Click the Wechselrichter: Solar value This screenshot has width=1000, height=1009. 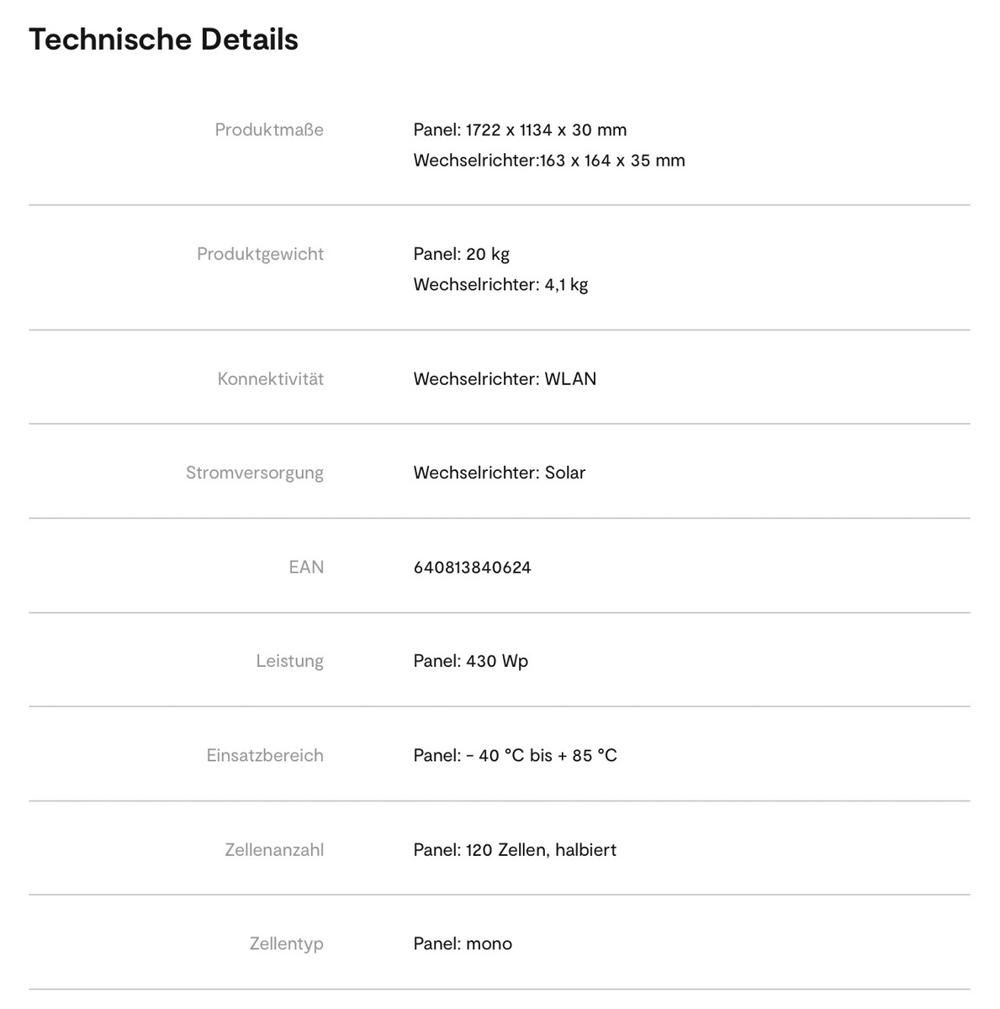499,473
